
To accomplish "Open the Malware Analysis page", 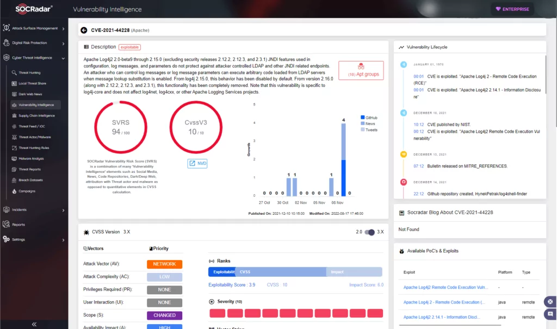I will click(31, 158).
